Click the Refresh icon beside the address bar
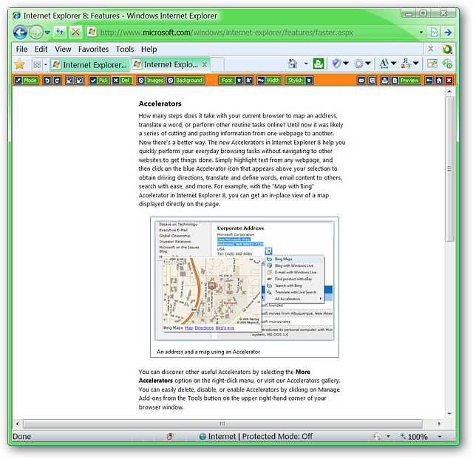Screen dimensions: 473x459 point(61,32)
